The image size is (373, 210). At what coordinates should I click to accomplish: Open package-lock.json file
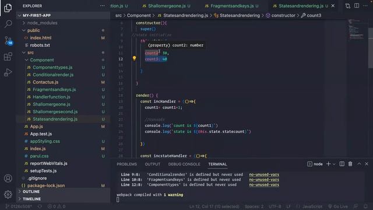(46, 185)
